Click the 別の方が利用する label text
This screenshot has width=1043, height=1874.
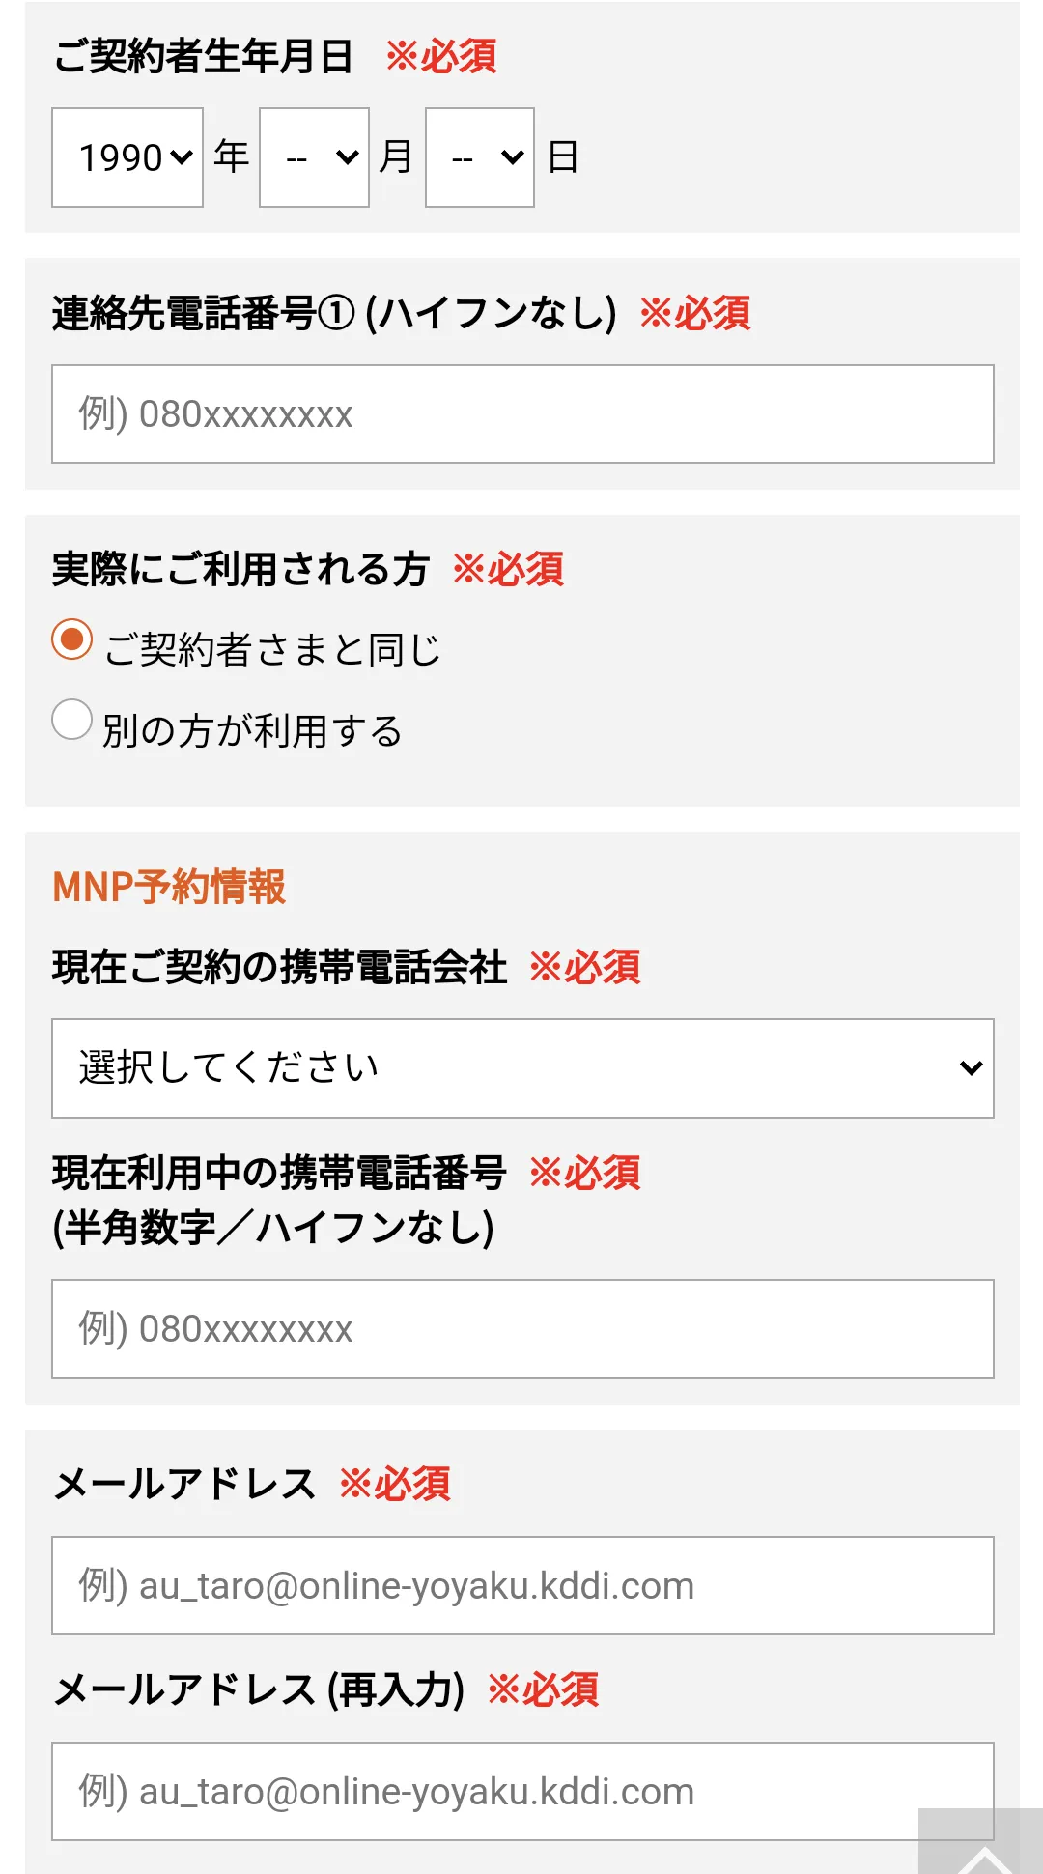tap(252, 730)
